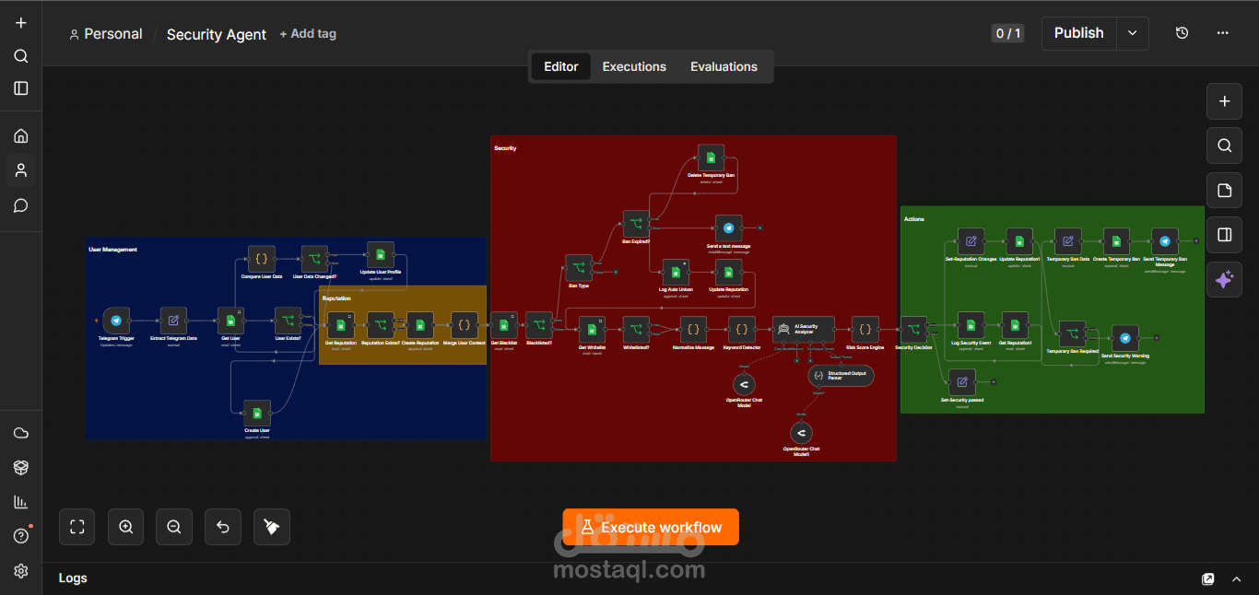Click the Get Reputation node
Image resolution: width=1259 pixels, height=595 pixels.
(x=341, y=325)
